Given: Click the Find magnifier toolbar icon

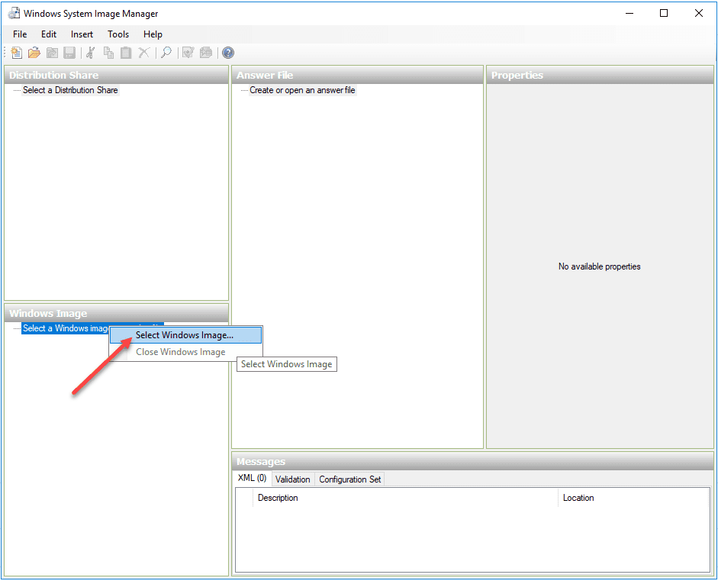Looking at the screenshot, I should click(x=166, y=53).
